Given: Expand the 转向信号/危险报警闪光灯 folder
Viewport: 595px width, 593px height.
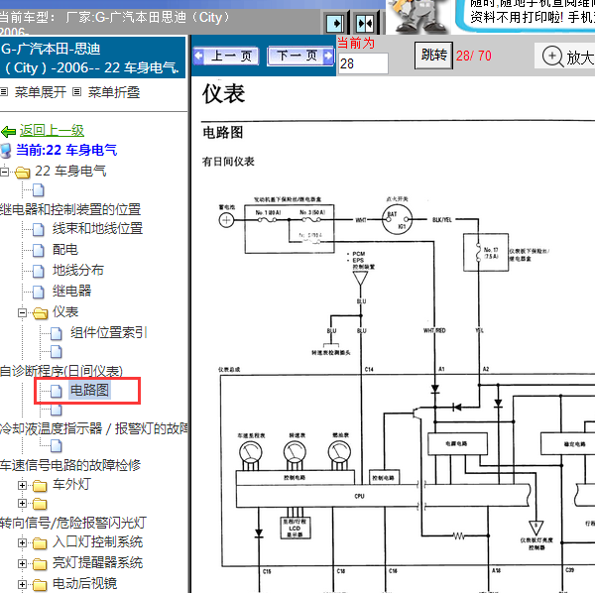Looking at the screenshot, I should coord(23,504).
